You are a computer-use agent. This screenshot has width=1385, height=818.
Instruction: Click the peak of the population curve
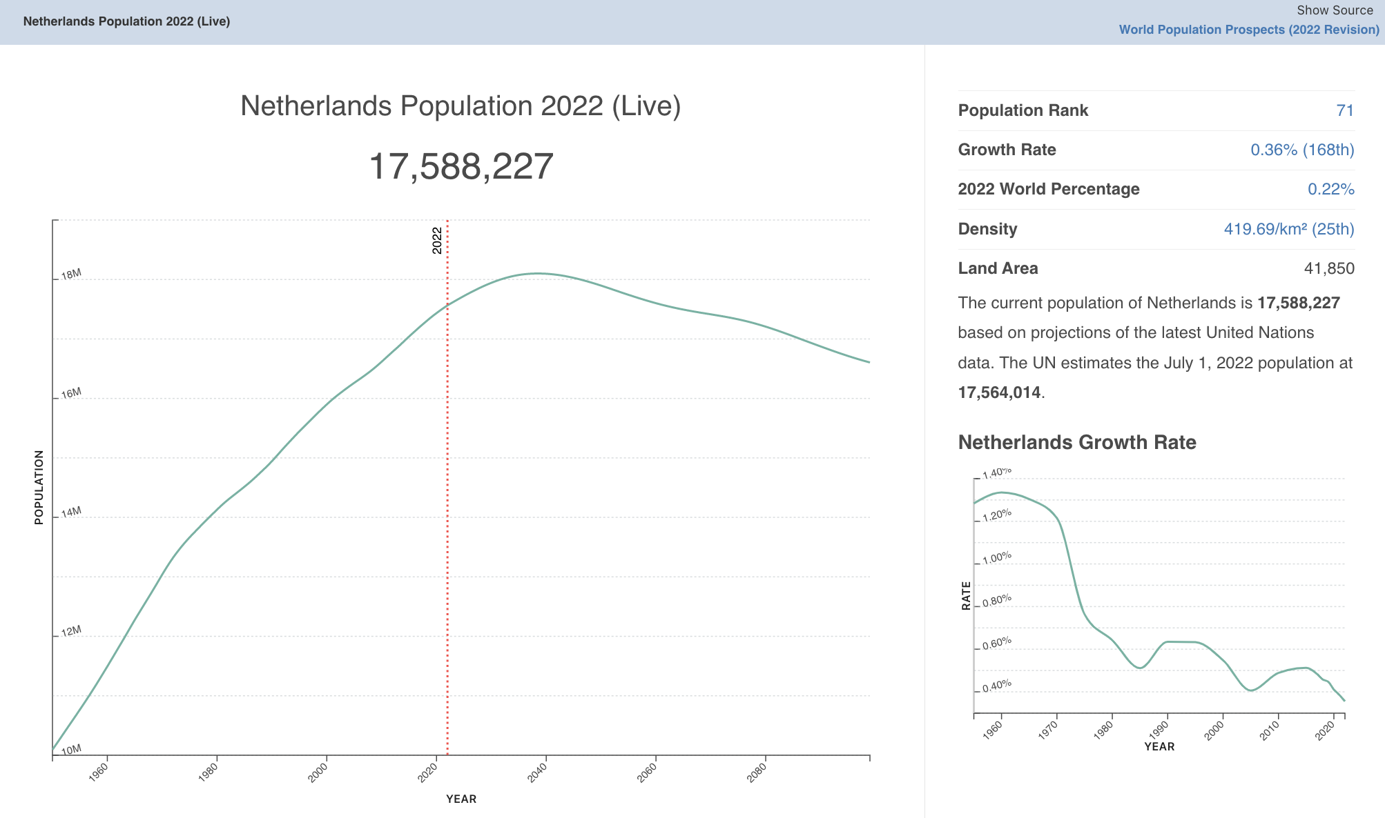coord(539,273)
